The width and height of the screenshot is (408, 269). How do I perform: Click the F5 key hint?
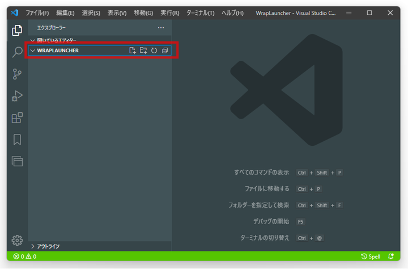pos(300,222)
